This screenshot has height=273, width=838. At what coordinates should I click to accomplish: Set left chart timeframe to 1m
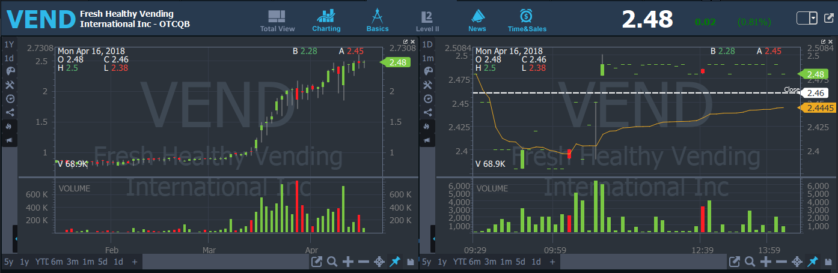coord(88,262)
